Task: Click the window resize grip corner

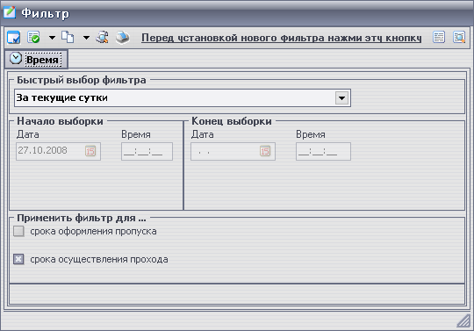Action: tap(463, 320)
